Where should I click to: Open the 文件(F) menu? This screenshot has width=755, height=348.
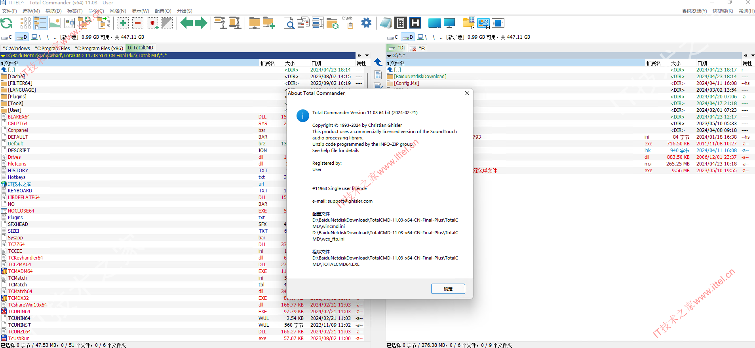coord(10,11)
